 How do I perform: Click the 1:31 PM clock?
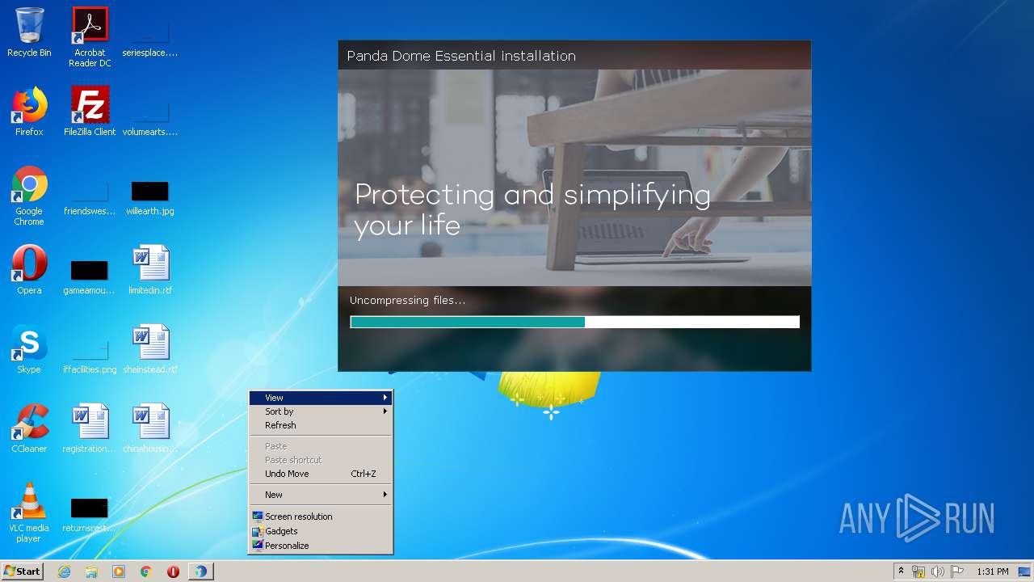click(x=992, y=571)
